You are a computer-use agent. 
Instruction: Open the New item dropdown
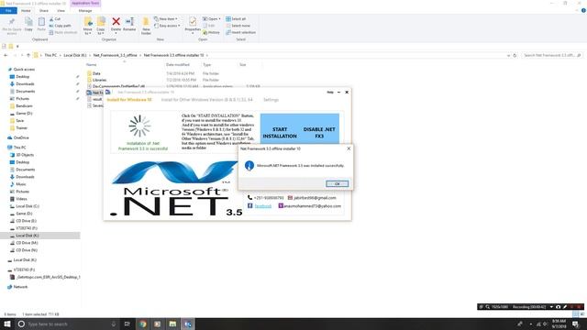point(166,18)
